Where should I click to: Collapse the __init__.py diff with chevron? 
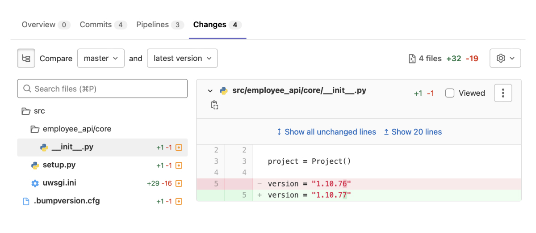point(210,91)
